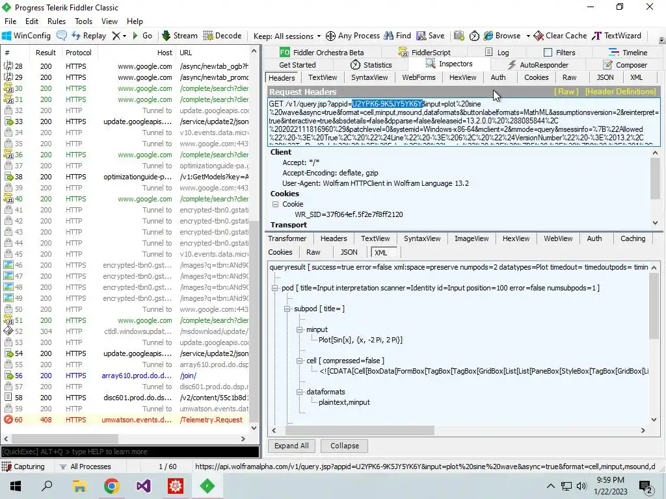Select session 56 array610 /join/ row
666x499 pixels.
(x=126, y=376)
